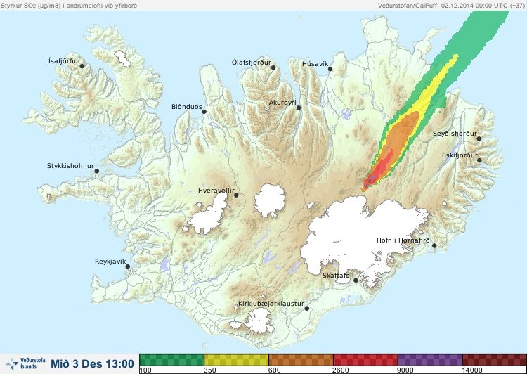Click the Kirkjubæjarklaustur marker dot

[306, 308]
